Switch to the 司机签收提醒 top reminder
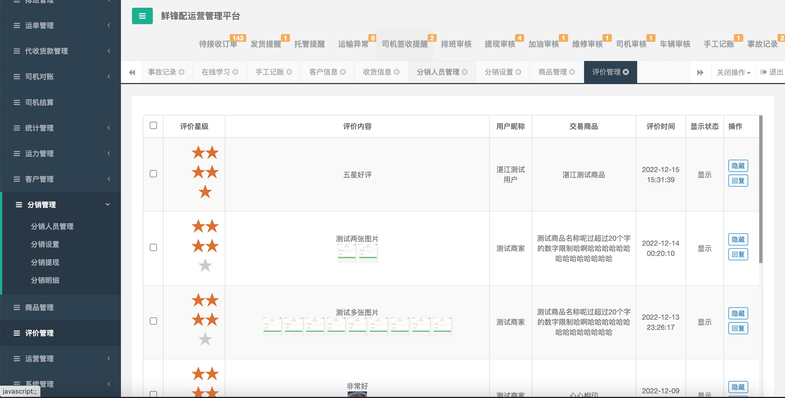Image resolution: width=785 pixels, height=398 pixels. [405, 44]
